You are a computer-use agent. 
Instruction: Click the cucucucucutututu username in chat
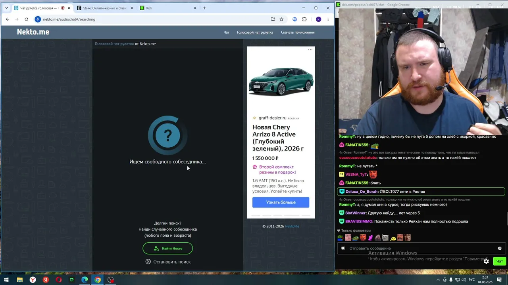point(358,158)
